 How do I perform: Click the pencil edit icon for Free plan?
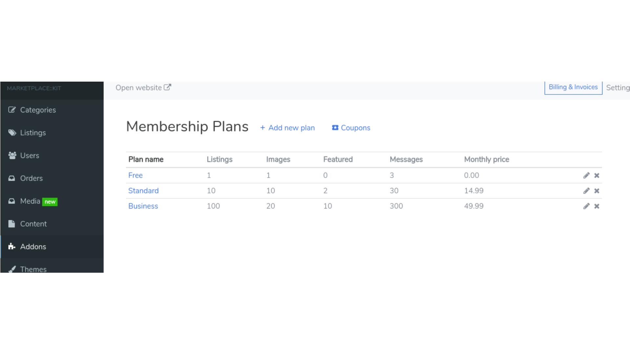pyautogui.click(x=586, y=175)
